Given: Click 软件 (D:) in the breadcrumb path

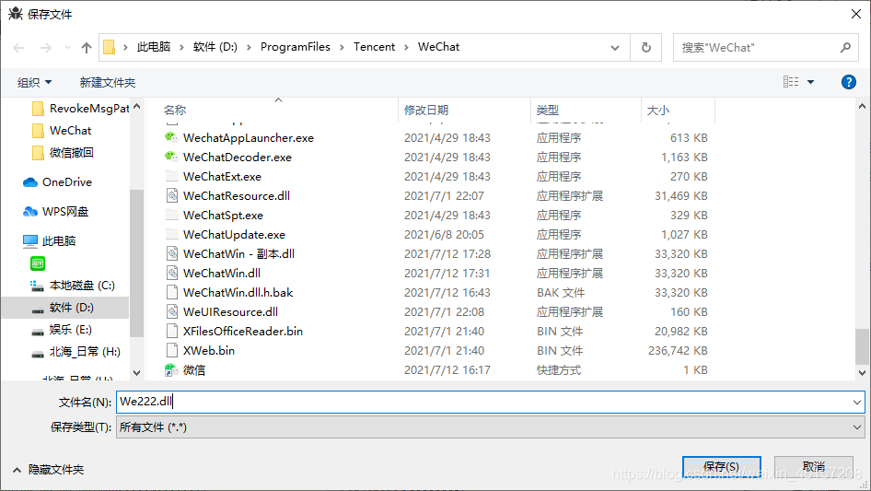Looking at the screenshot, I should (215, 47).
